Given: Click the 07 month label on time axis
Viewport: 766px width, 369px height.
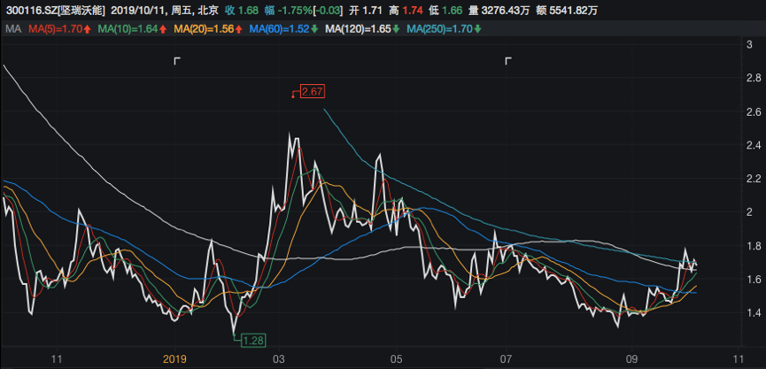Looking at the screenshot, I should [507, 359].
